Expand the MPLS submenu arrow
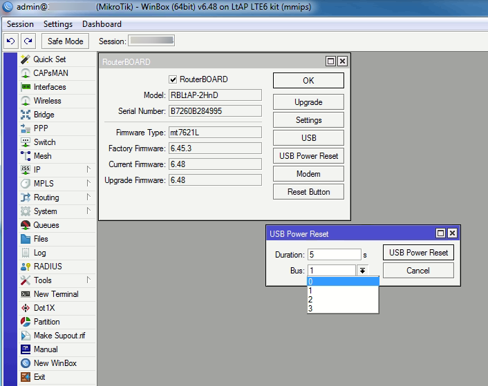Viewport: 488px width, 386px height. pyautogui.click(x=88, y=183)
